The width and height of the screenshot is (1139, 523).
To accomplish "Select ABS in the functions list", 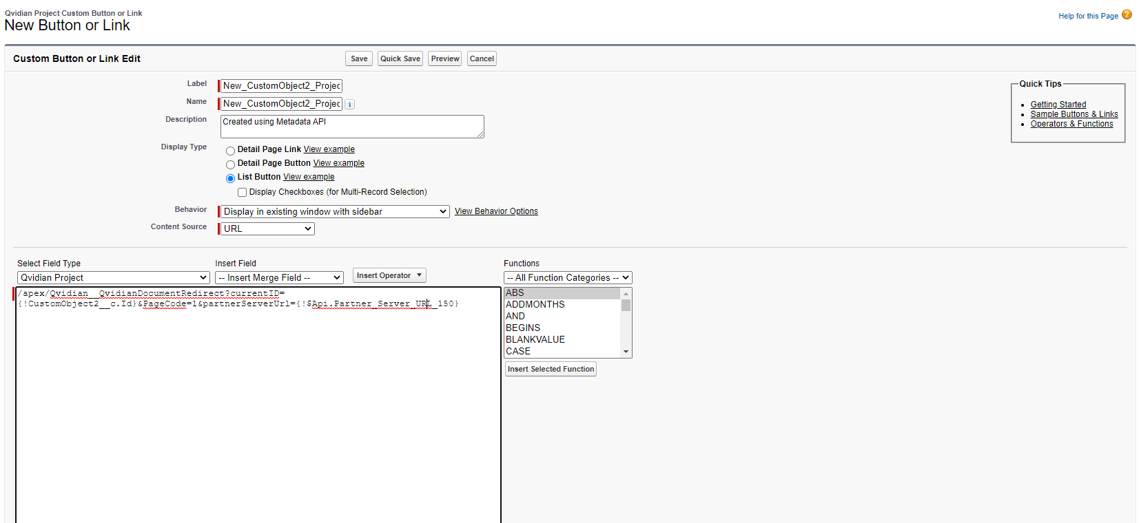I will click(562, 293).
